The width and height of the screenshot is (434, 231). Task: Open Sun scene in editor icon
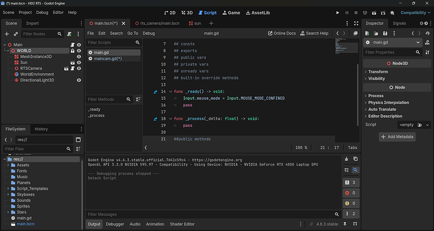tap(72, 62)
